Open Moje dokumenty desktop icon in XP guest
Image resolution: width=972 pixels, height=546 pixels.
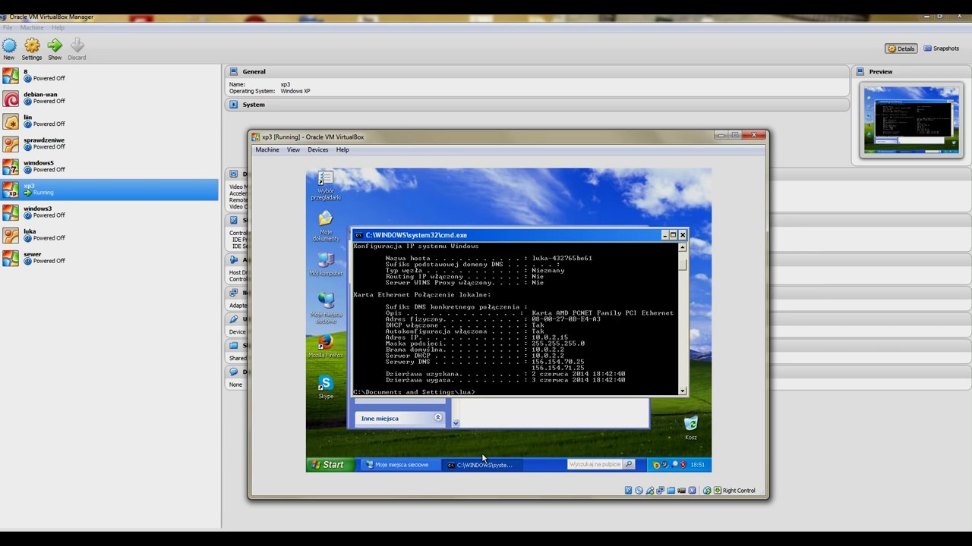[x=326, y=218]
